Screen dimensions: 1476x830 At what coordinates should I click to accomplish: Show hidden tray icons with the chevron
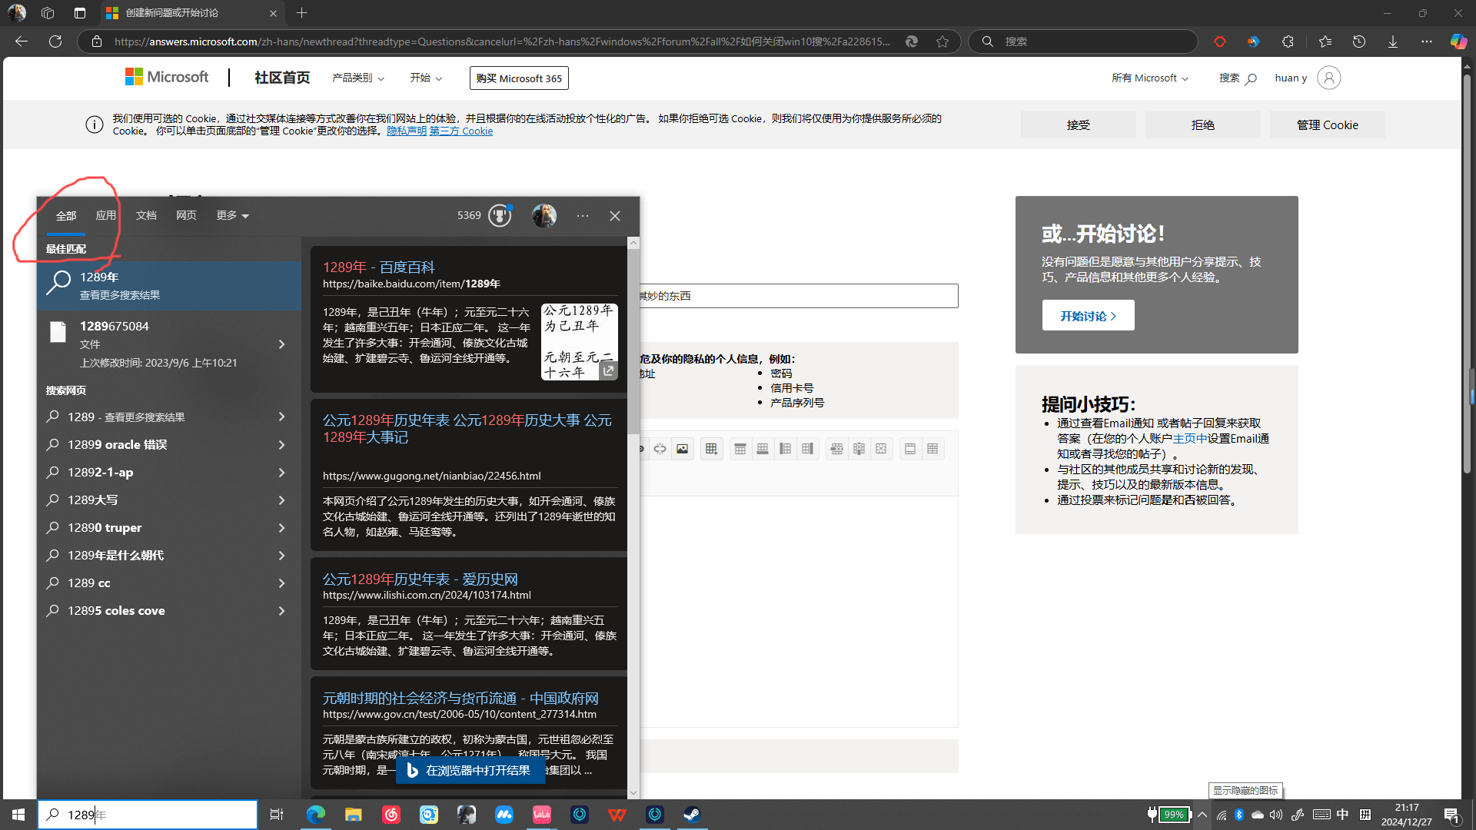tap(1202, 815)
